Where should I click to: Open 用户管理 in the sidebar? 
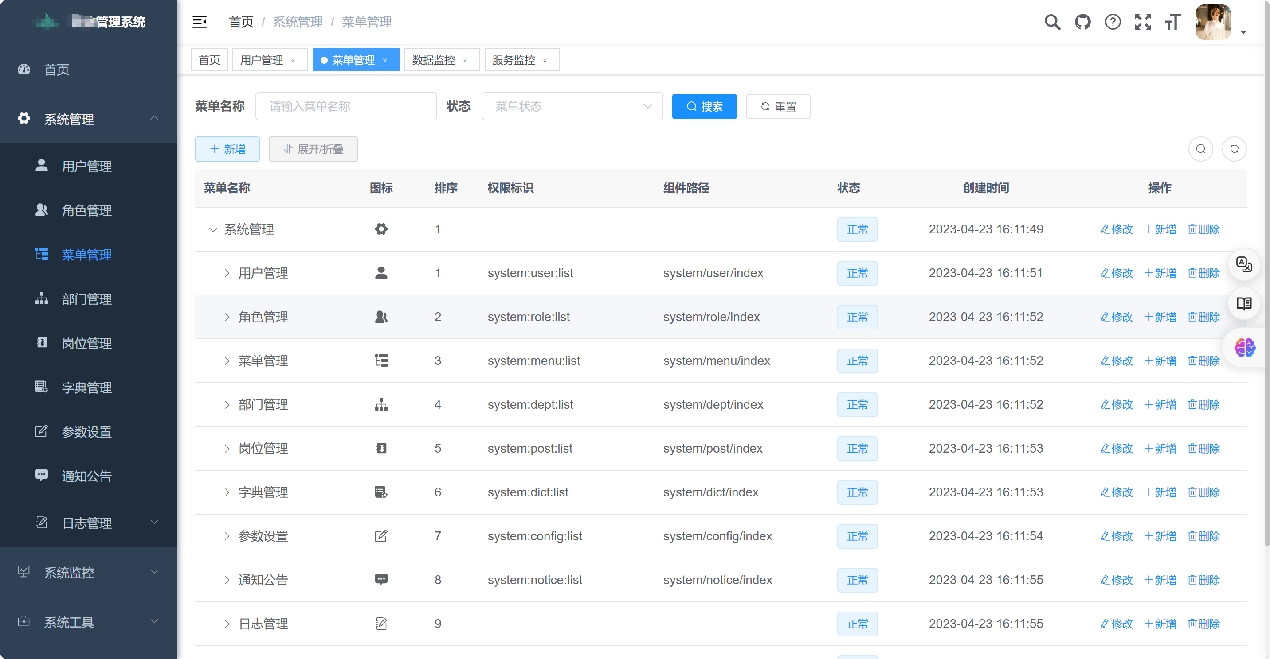click(x=89, y=166)
